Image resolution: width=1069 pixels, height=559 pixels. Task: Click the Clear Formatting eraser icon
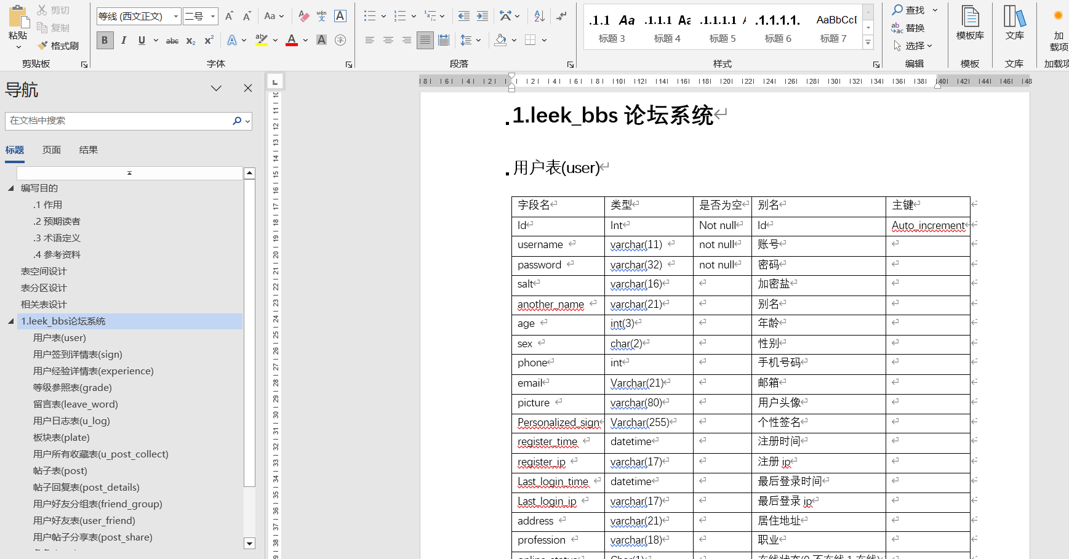tap(303, 17)
